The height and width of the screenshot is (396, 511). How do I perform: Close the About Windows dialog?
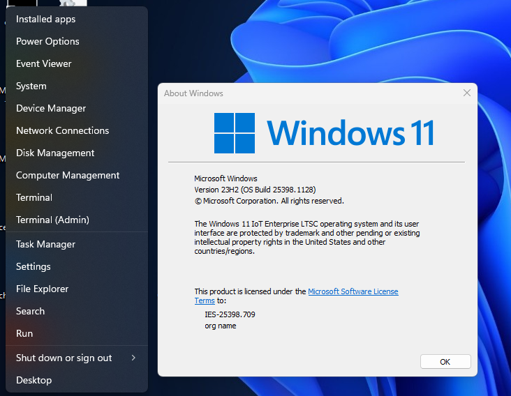467,93
